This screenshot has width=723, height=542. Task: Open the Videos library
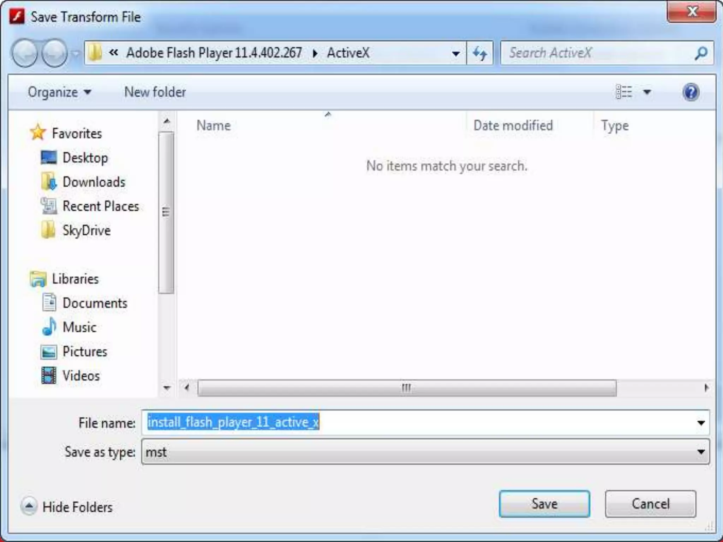pos(81,376)
